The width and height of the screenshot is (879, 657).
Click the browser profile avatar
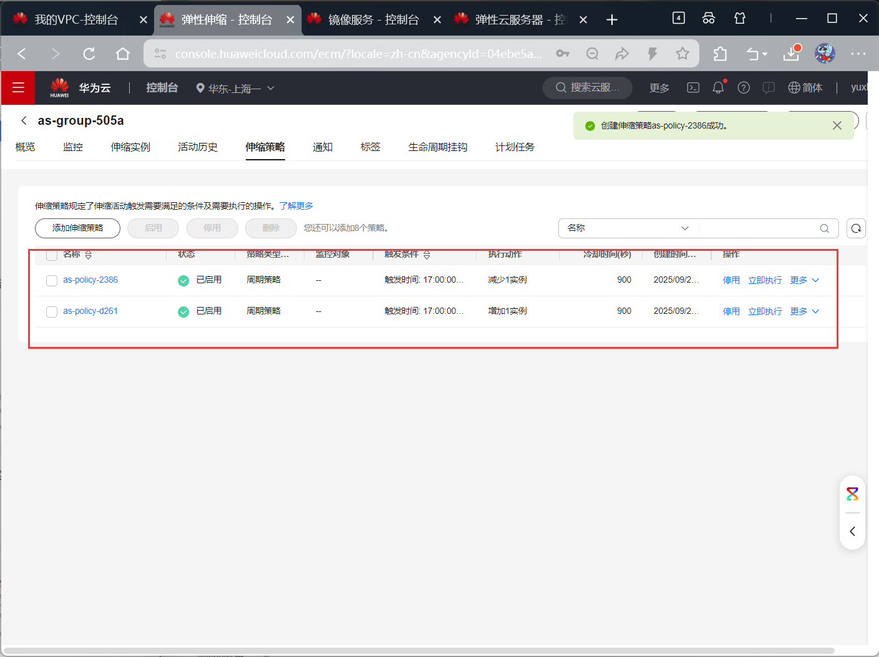(x=825, y=54)
